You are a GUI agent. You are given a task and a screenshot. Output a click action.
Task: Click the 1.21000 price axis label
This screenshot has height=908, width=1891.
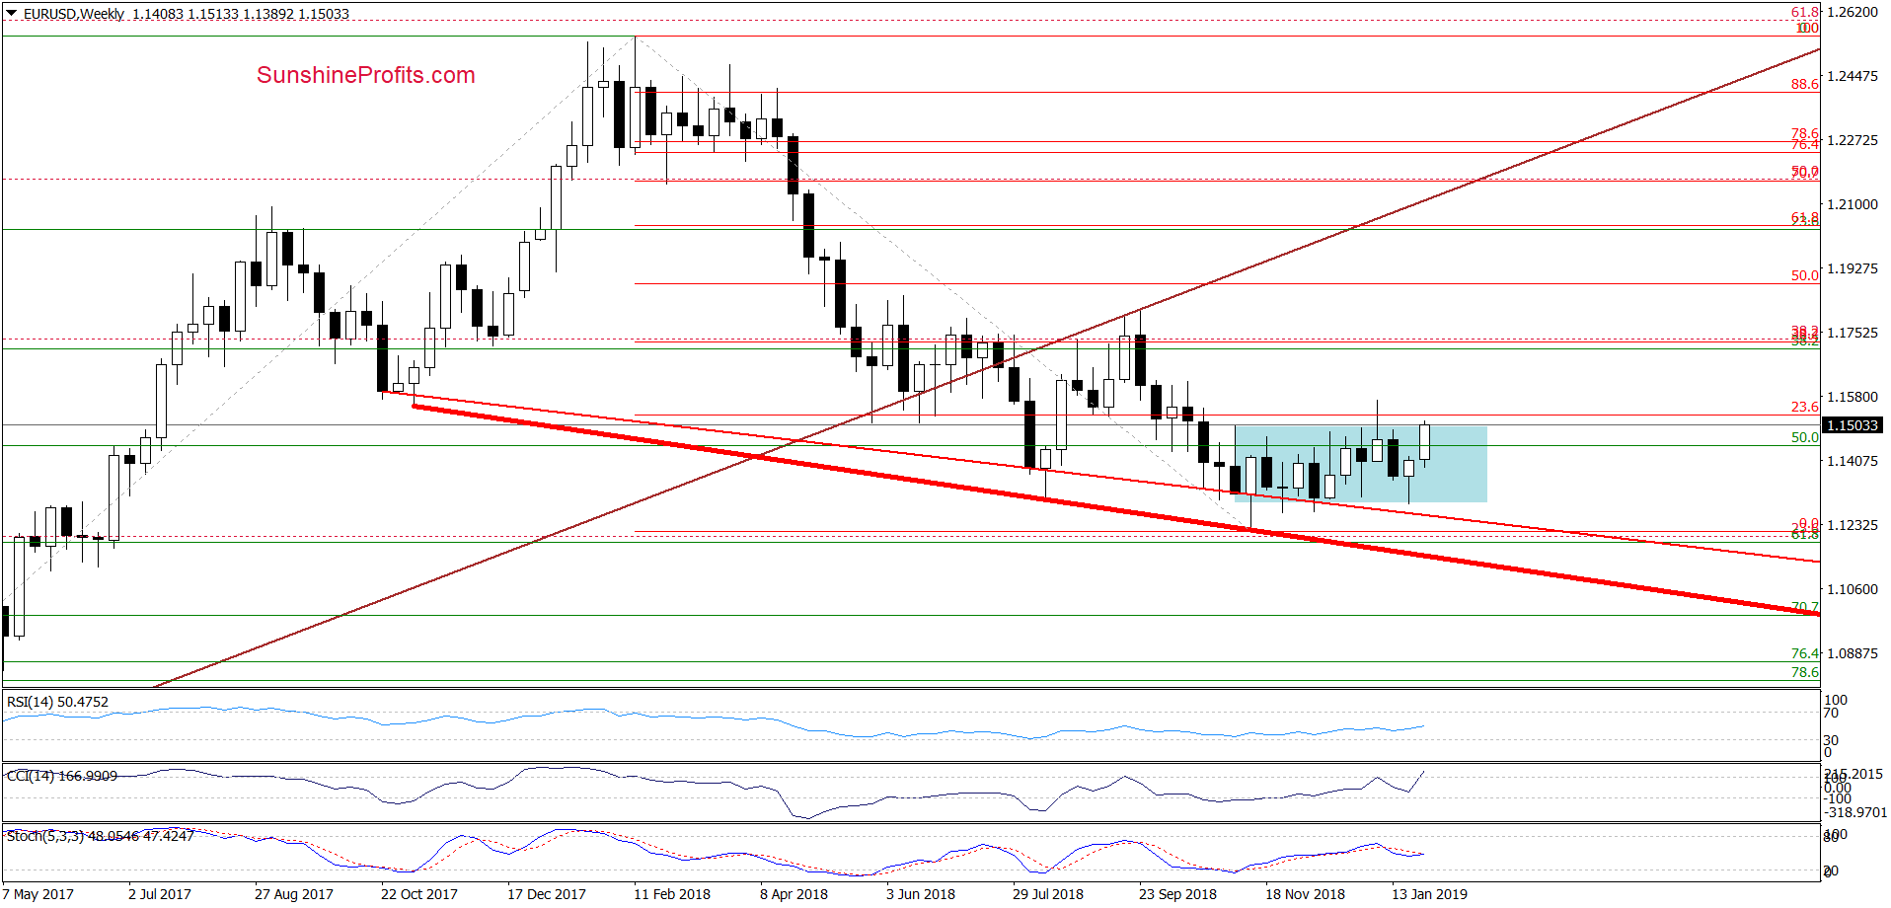click(1853, 204)
